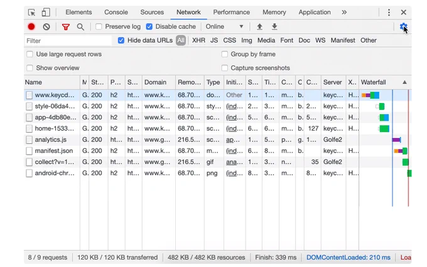Select the android-chr png request row
427x267 pixels.
(218, 173)
